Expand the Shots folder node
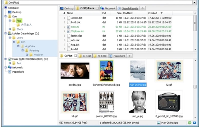 (10, 29)
